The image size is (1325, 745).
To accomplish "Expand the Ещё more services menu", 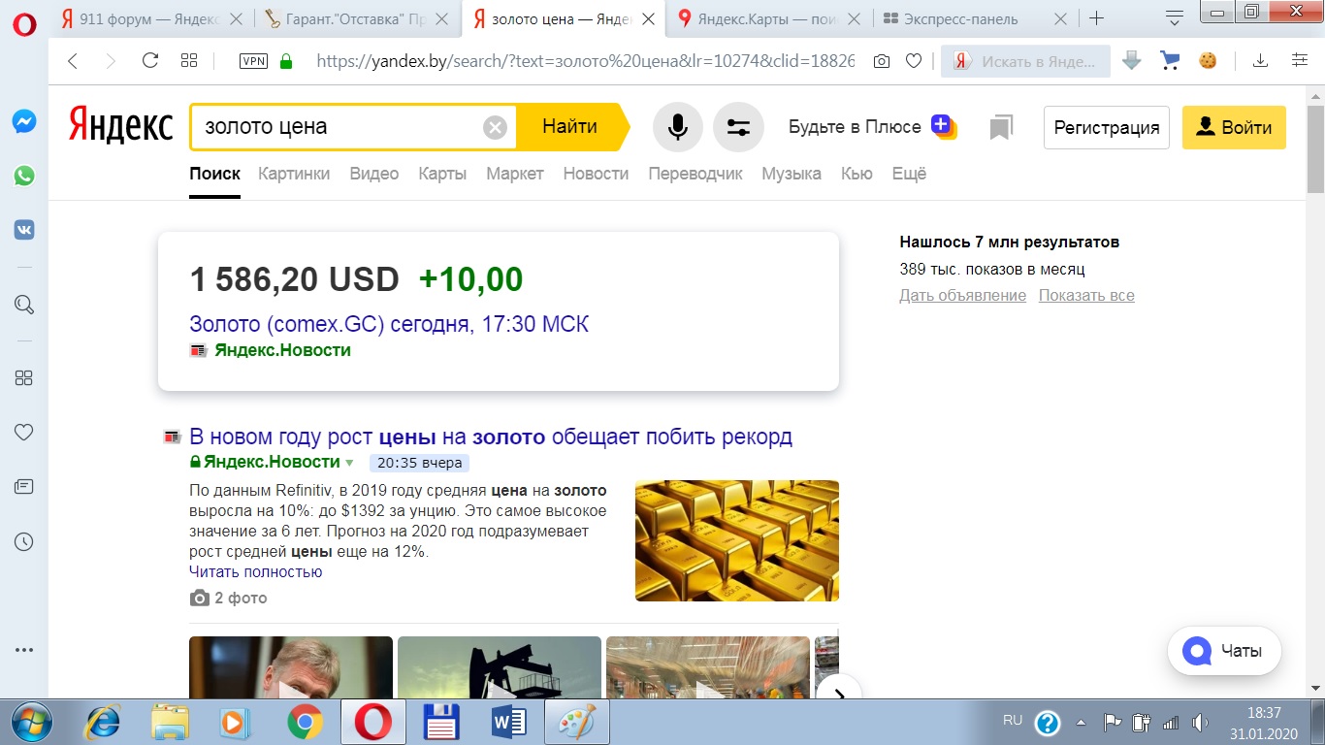I will 909,174.
